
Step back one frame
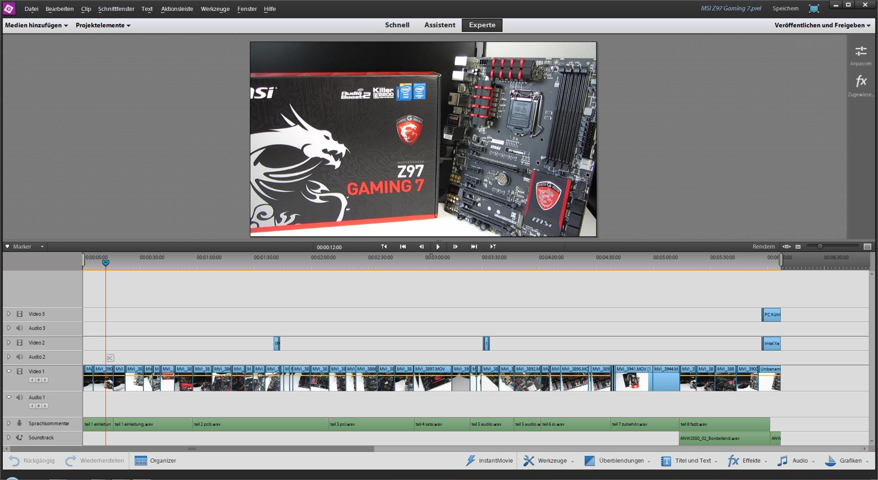[x=421, y=247]
